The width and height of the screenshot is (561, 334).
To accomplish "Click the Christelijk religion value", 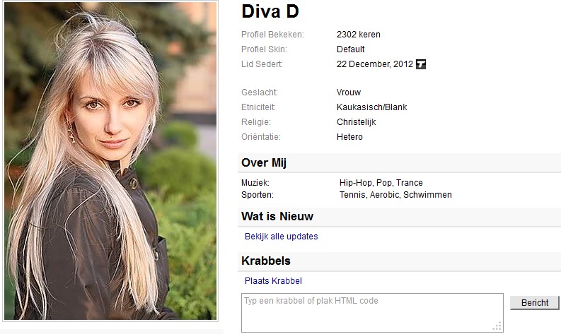I will pyautogui.click(x=357, y=122).
